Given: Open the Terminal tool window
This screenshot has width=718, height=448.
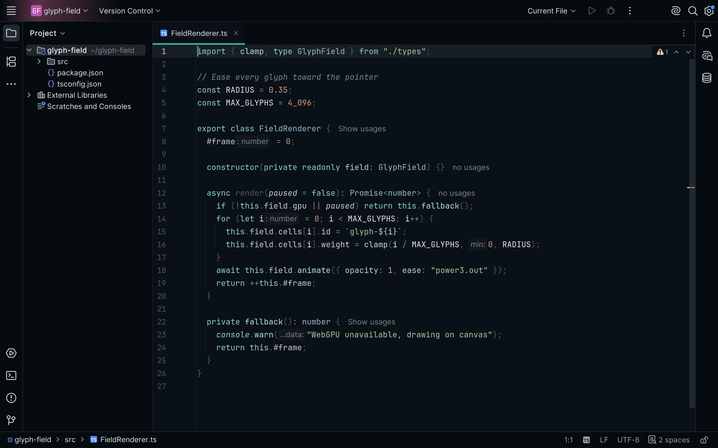Looking at the screenshot, I should click(x=11, y=375).
